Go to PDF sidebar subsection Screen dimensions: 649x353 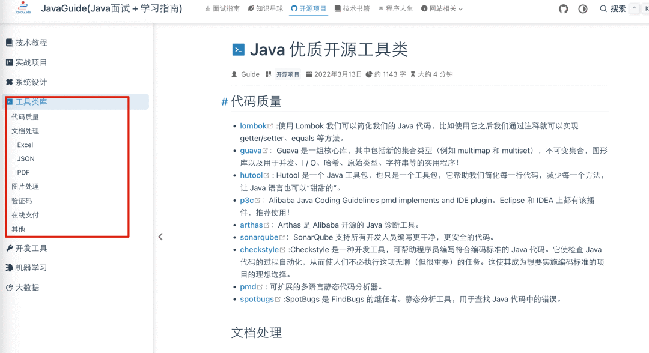[23, 172]
